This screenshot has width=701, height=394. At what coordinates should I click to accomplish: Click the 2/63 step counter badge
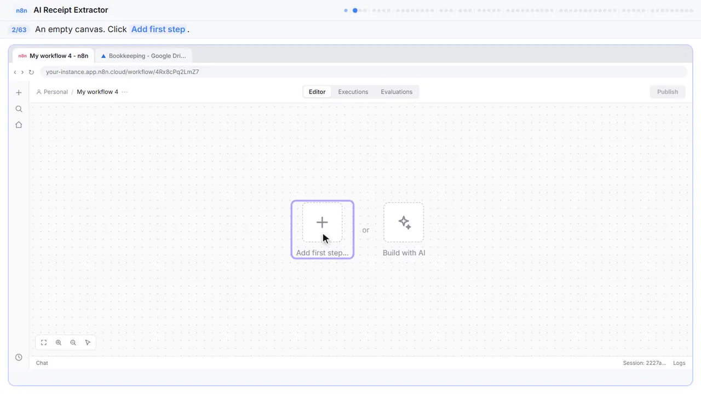click(x=19, y=30)
